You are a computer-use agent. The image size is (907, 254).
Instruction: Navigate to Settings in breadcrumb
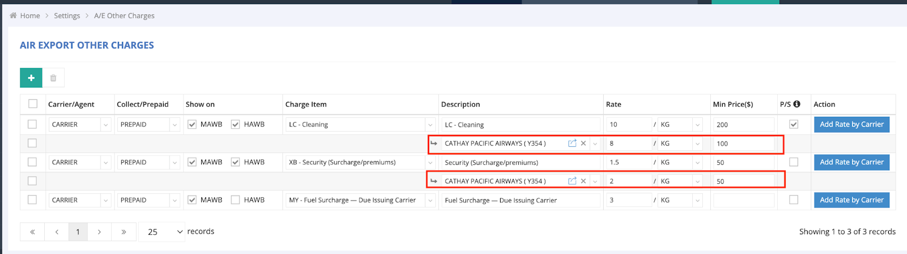tap(67, 15)
